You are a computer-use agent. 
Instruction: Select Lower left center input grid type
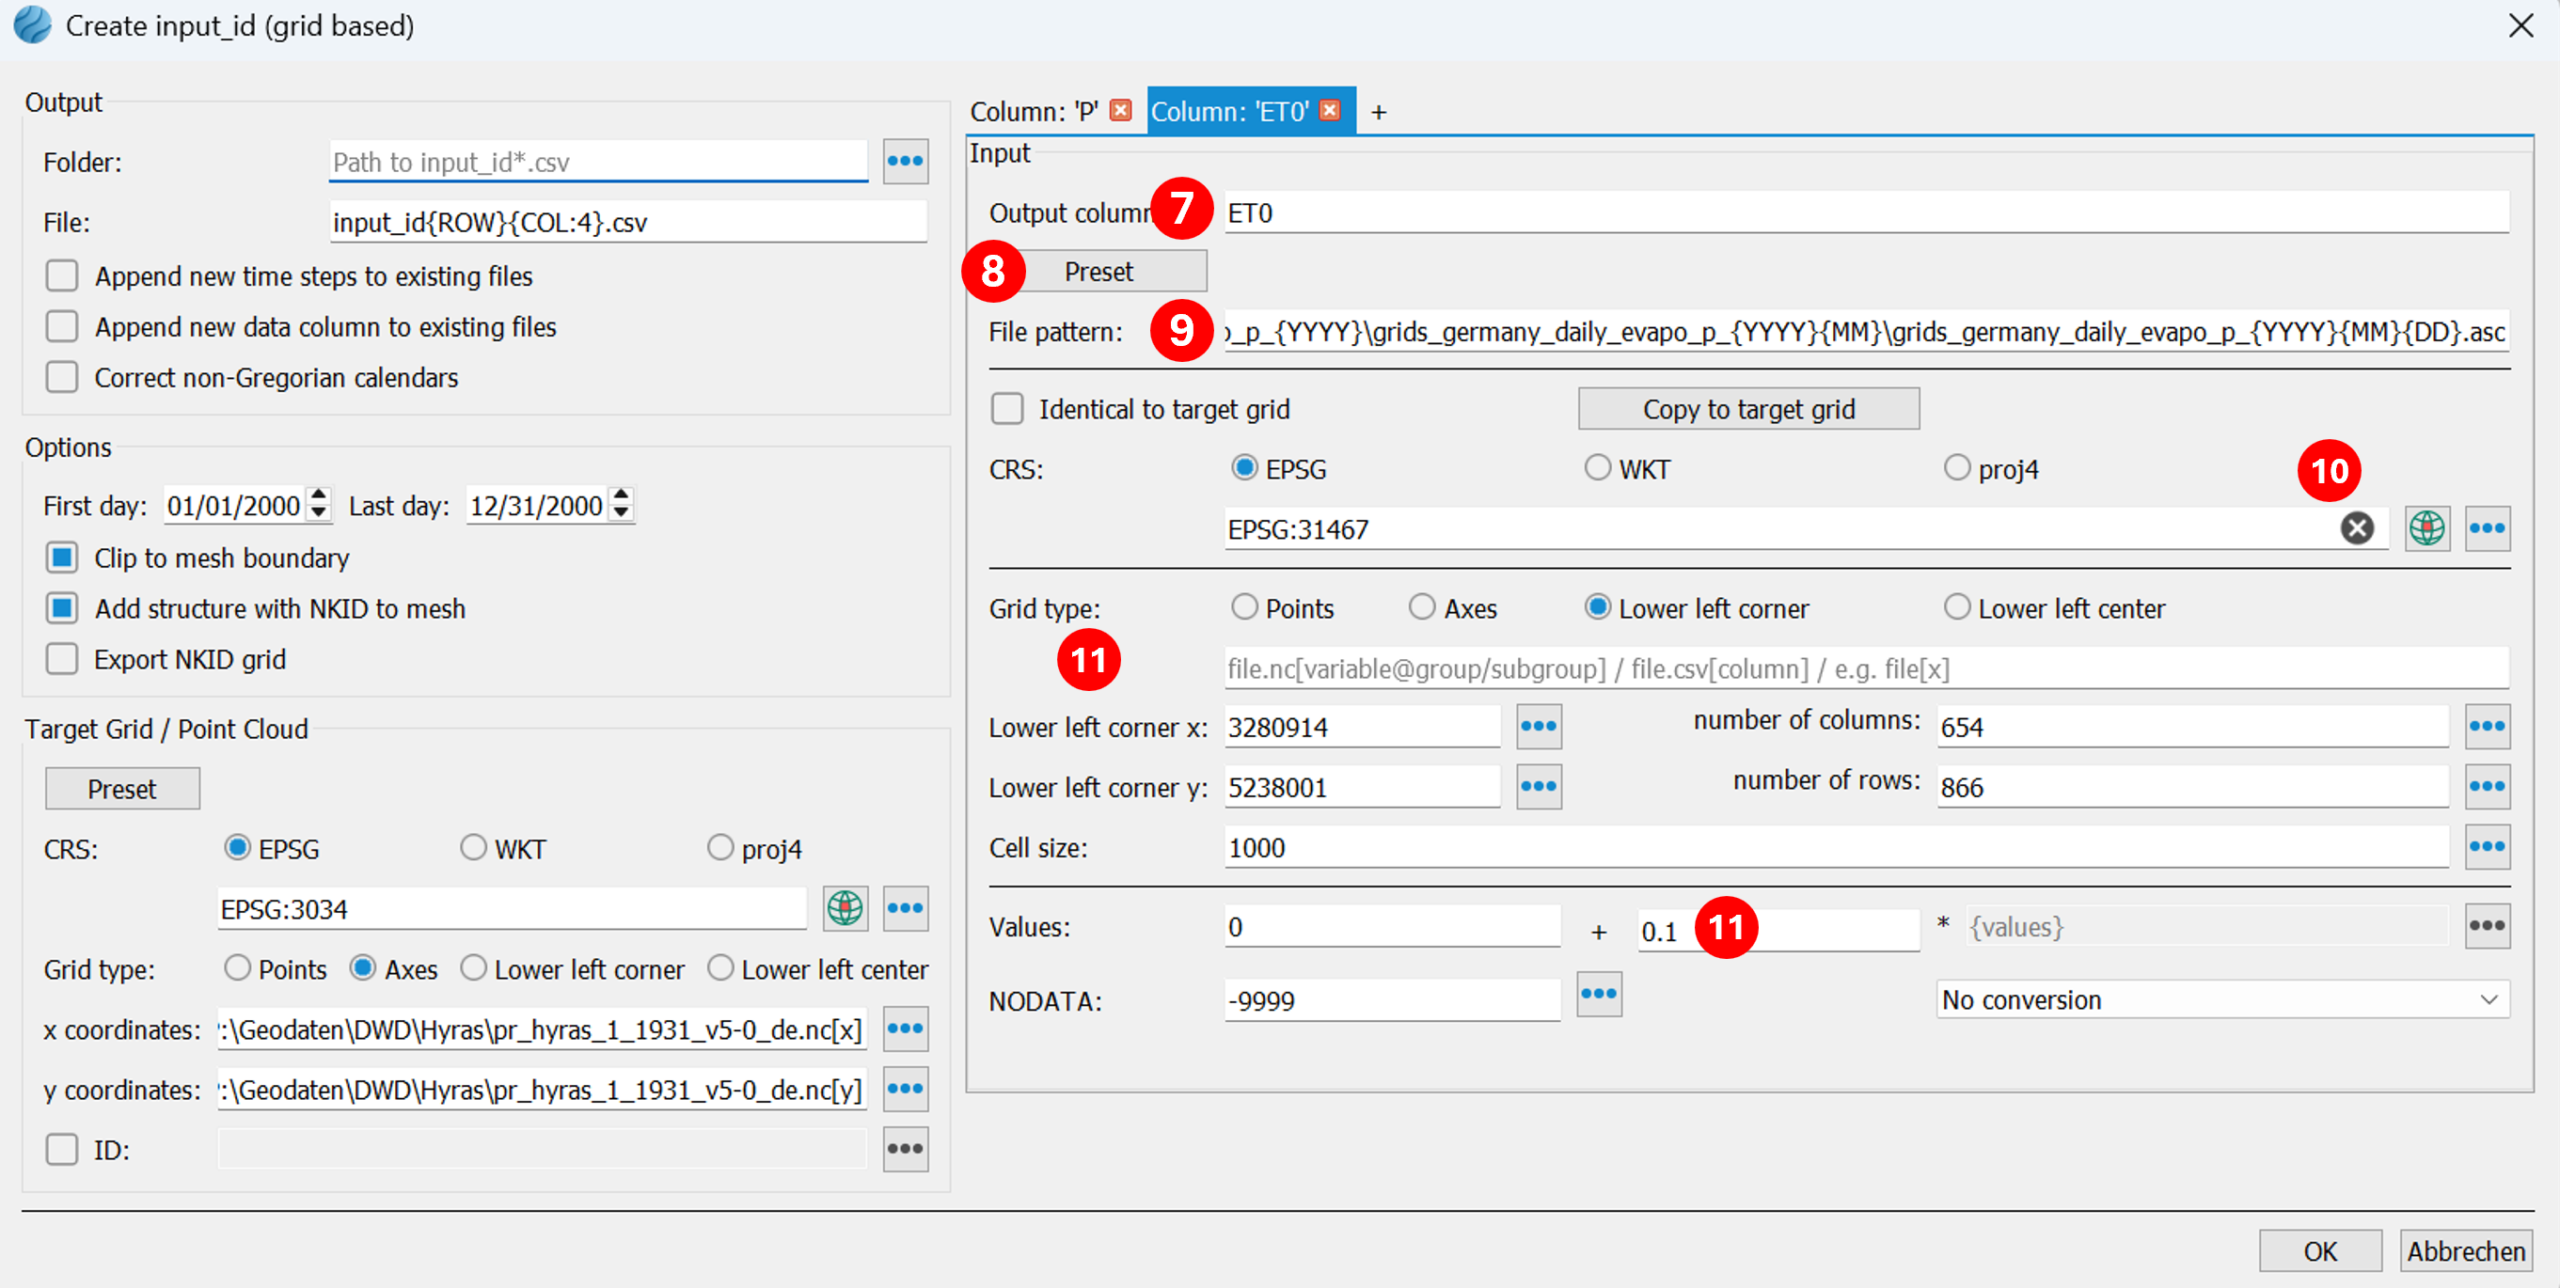coord(1956,606)
